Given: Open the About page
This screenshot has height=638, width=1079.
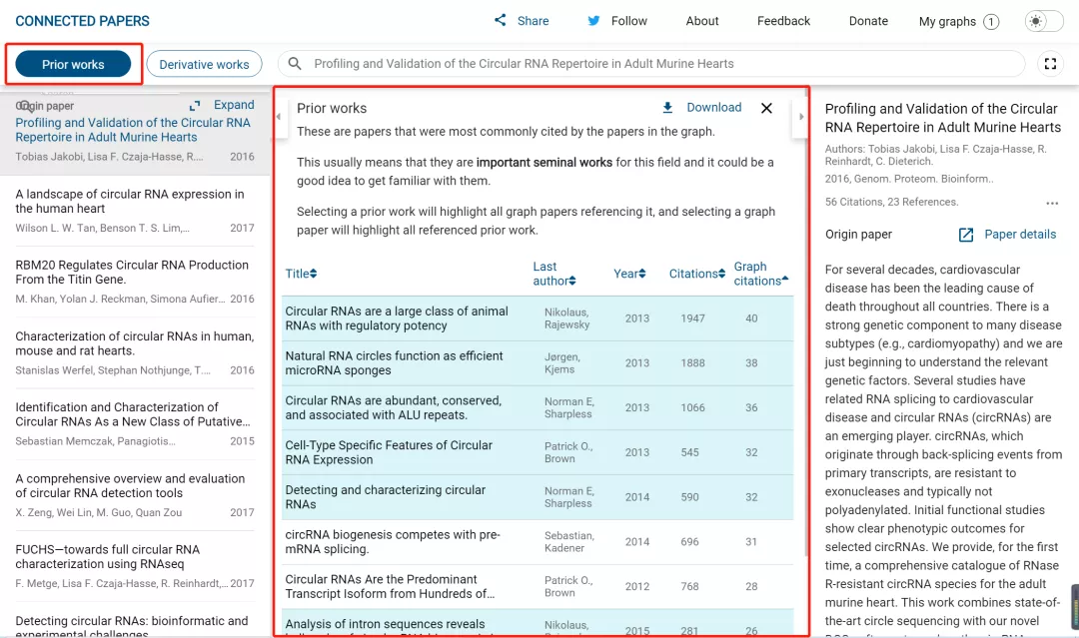Looking at the screenshot, I should tap(702, 21).
